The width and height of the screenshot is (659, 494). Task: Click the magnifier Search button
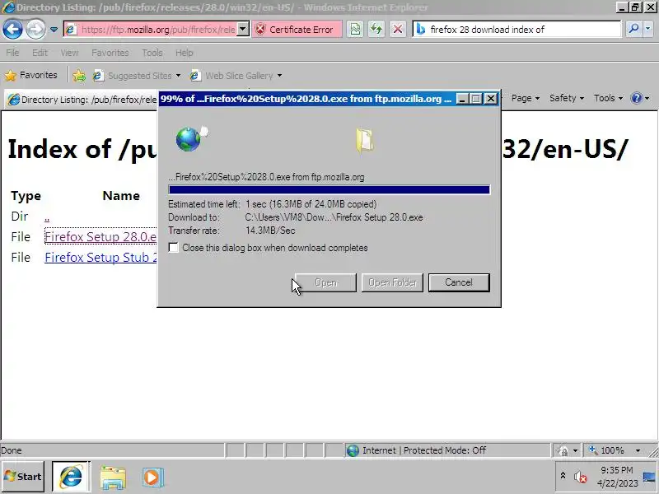633,30
